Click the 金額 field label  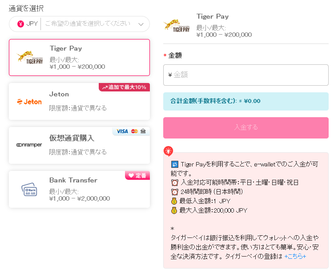pyautogui.click(x=175, y=55)
